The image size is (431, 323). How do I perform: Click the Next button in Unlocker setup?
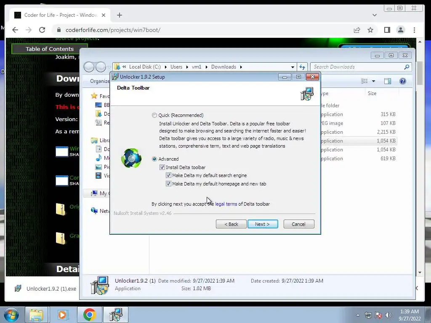click(263, 224)
